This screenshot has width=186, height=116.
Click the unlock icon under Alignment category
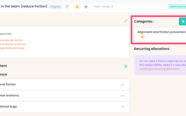142,37
